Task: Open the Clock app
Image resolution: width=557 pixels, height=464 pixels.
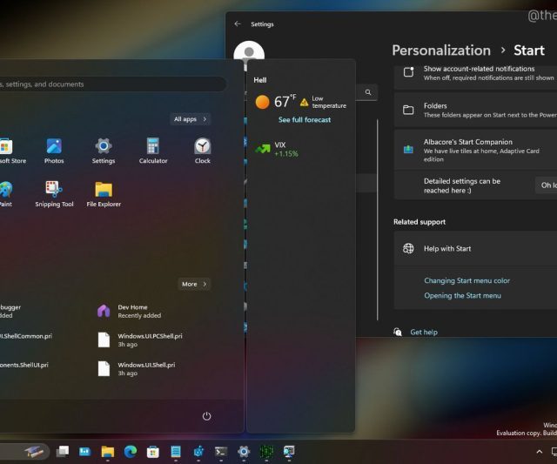Action: click(x=203, y=151)
